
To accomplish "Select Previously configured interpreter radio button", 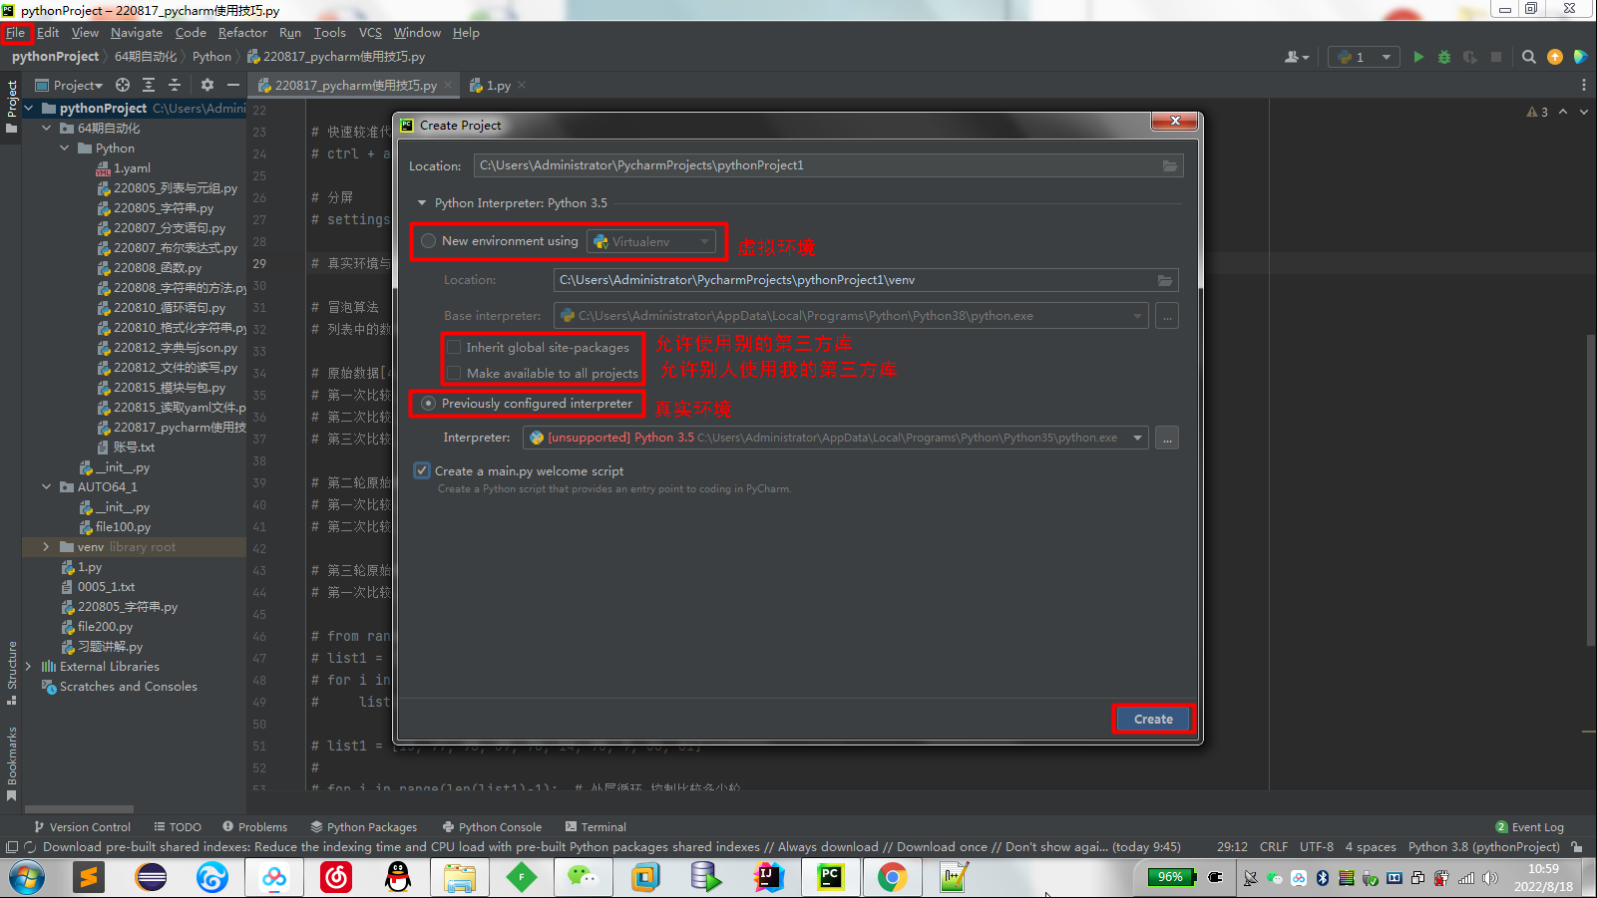I will tap(428, 404).
